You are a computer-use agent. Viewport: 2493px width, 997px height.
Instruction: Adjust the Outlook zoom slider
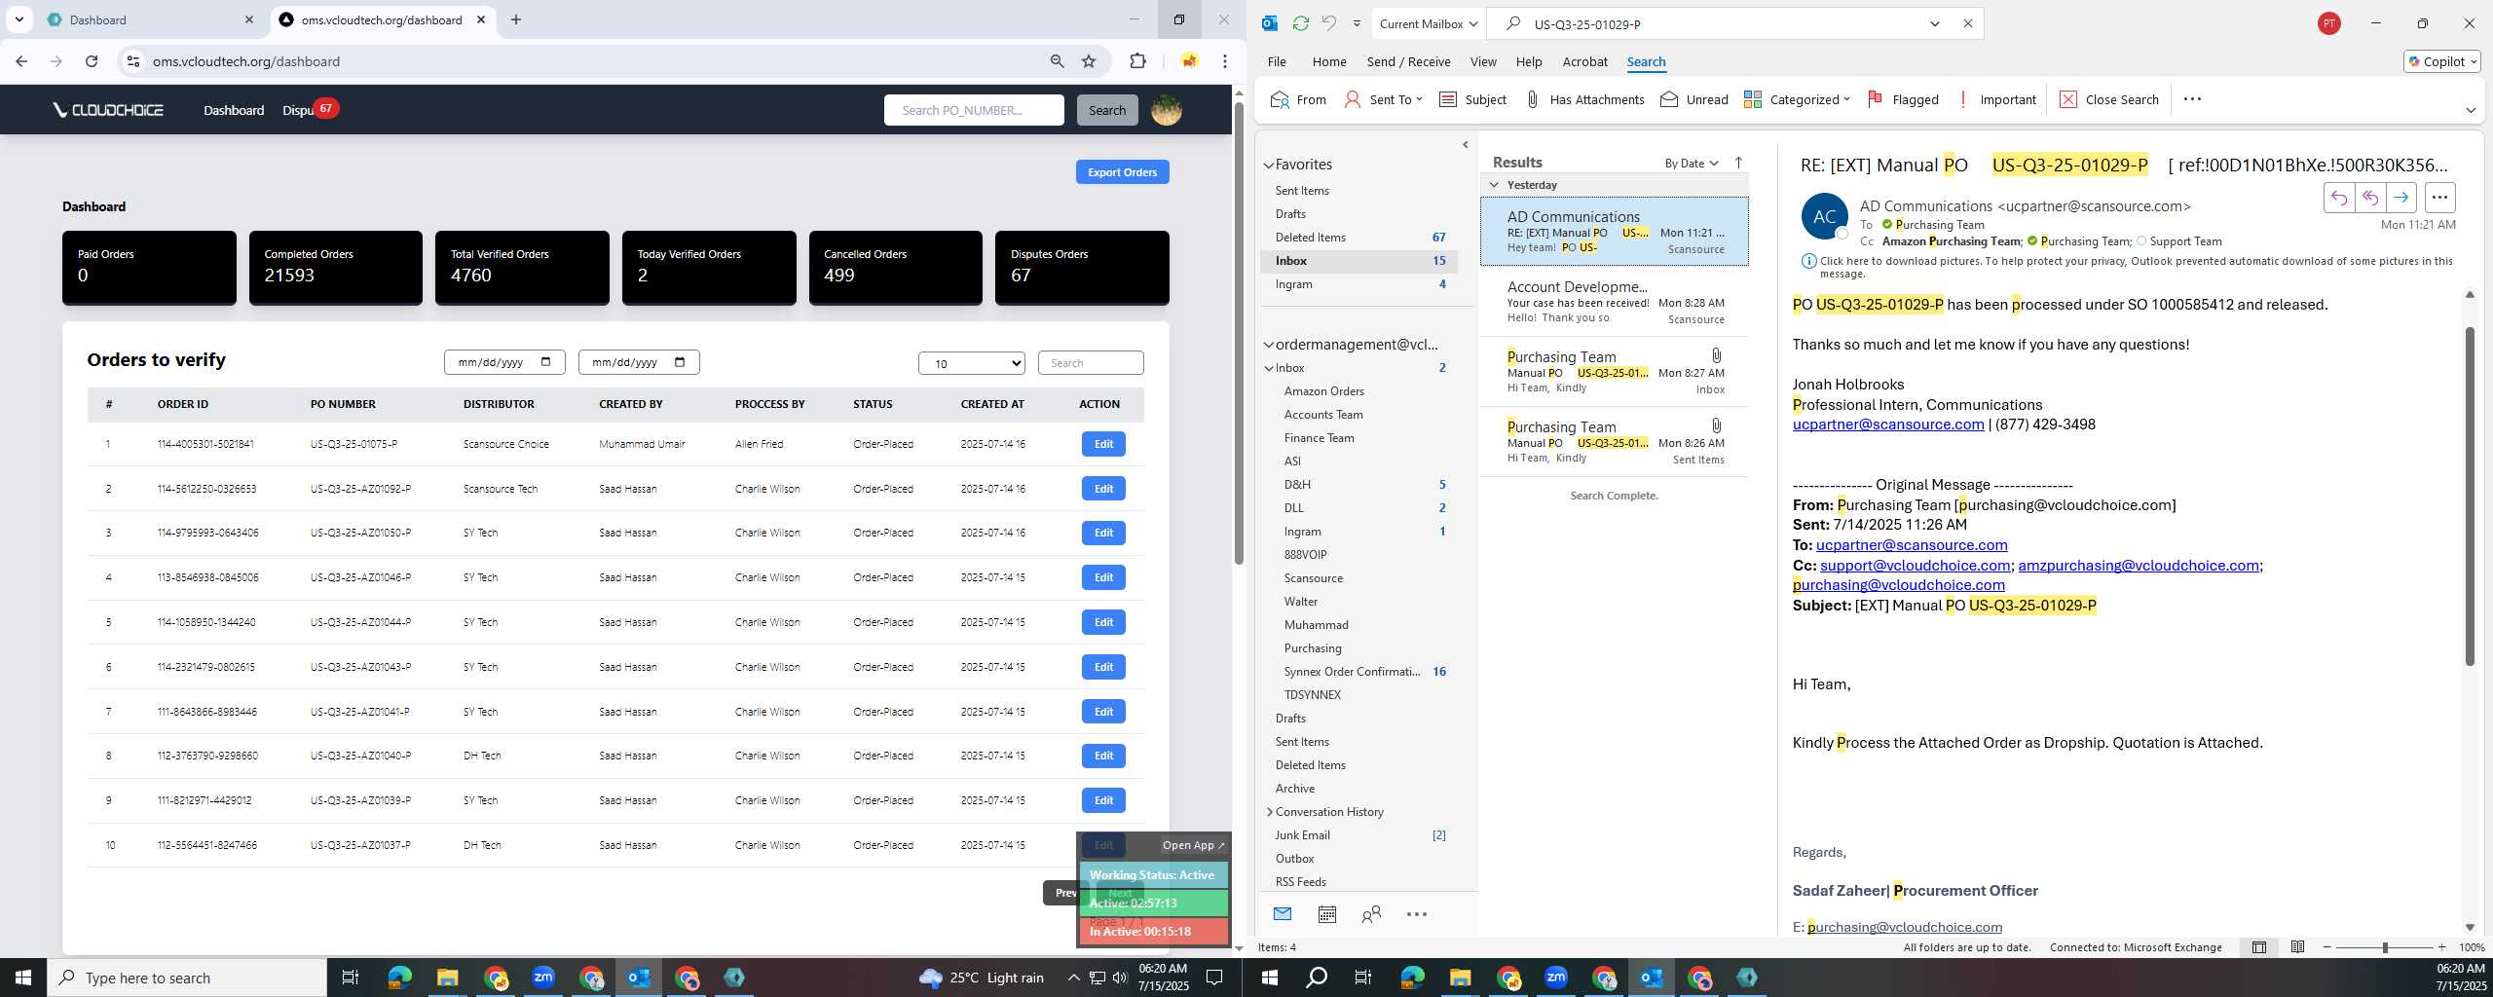pos(2385,947)
